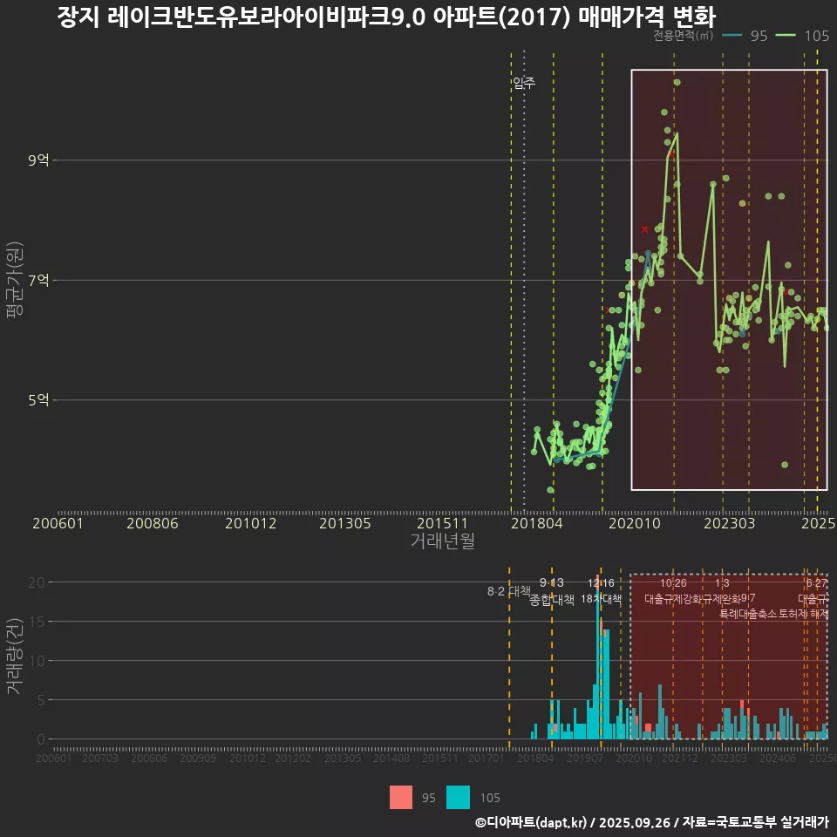Click the salmon 95 swatch in bottom legend

[x=401, y=797]
